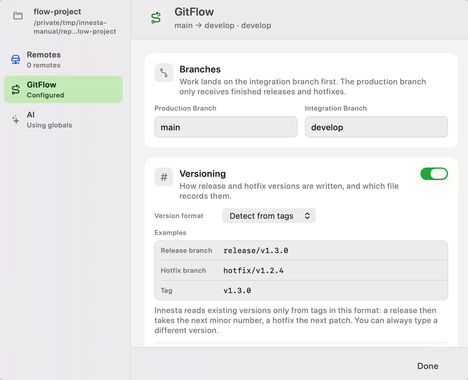Click the Production Branch label
Viewport: 468px width, 380px height.
coord(186,108)
